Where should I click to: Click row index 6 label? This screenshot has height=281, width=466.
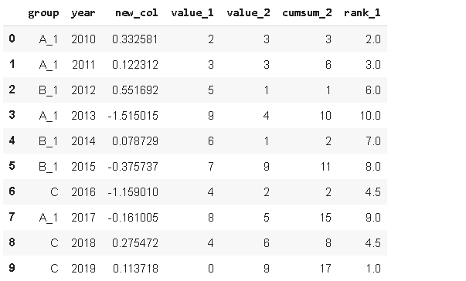pyautogui.click(x=12, y=191)
